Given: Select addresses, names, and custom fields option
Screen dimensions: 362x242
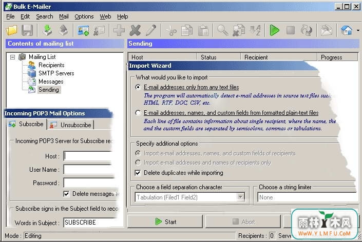Looking at the screenshot, I should [138, 113].
